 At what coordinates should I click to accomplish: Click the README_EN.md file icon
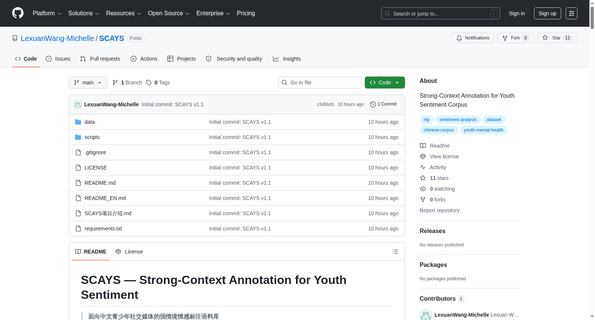pyautogui.click(x=78, y=198)
